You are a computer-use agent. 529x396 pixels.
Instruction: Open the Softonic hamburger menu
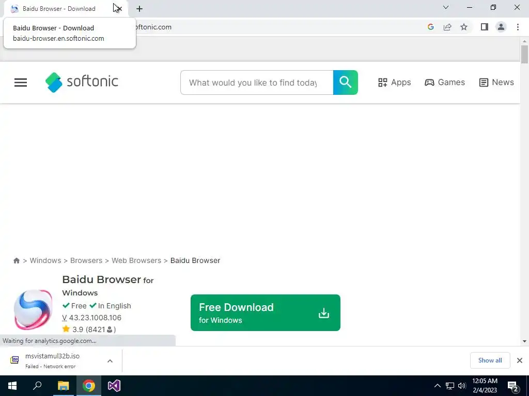[21, 82]
